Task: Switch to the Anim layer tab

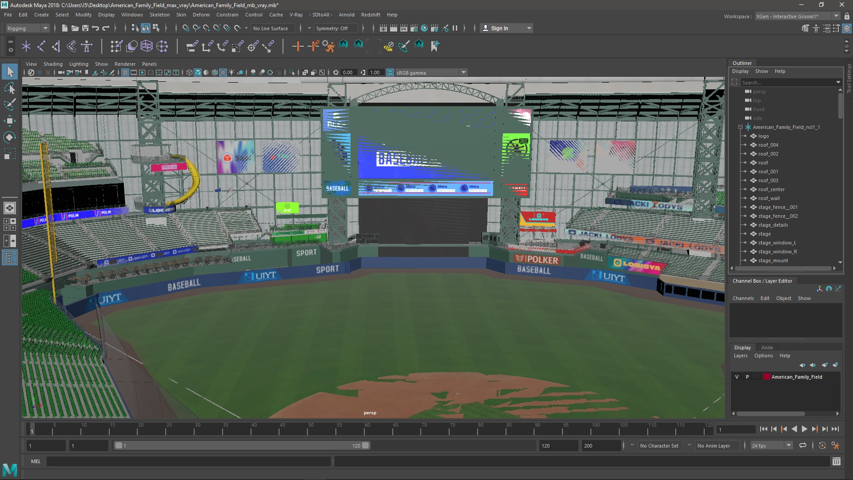Action: click(x=767, y=348)
